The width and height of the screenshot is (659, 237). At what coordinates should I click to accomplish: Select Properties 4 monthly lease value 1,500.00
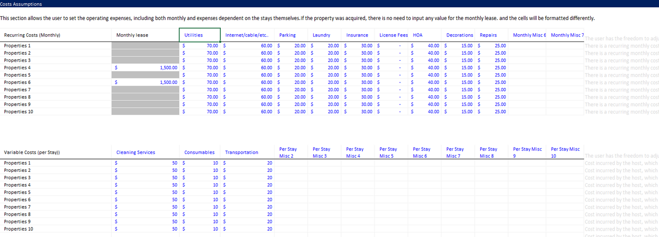tap(145, 68)
